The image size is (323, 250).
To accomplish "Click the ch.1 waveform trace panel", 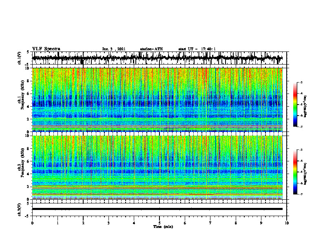I will point(159,58).
